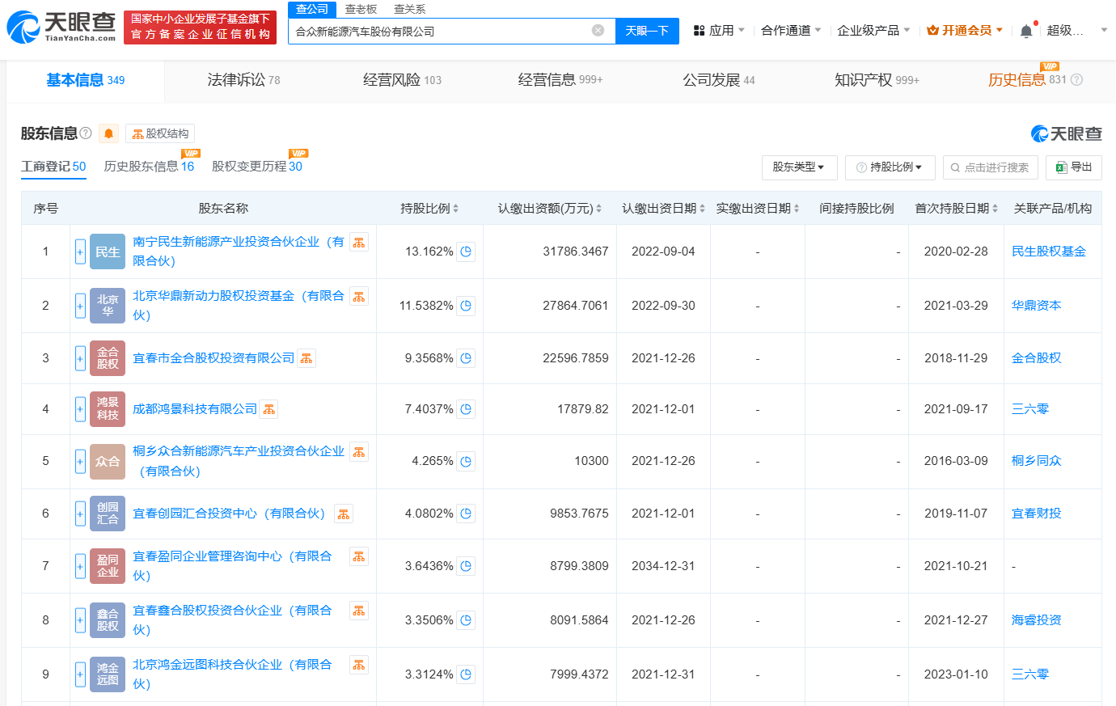This screenshot has width=1116, height=706.
Task: Show pie chart for 3.3124% holding
Action: click(466, 674)
